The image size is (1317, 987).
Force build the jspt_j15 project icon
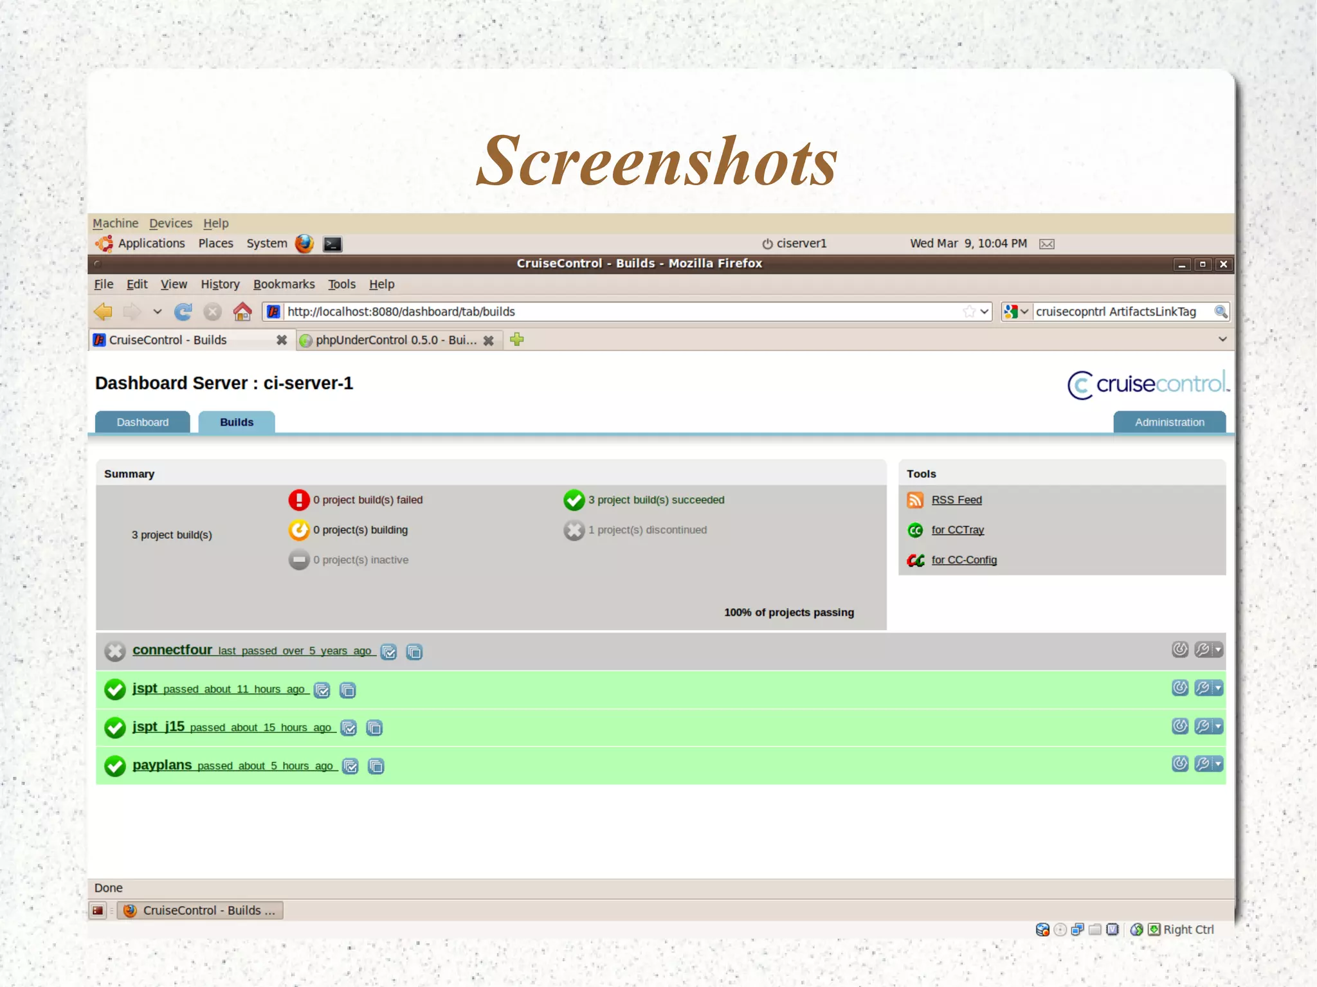click(x=1179, y=726)
